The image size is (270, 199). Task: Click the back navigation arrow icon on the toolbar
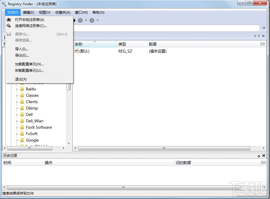(x=81, y=20)
